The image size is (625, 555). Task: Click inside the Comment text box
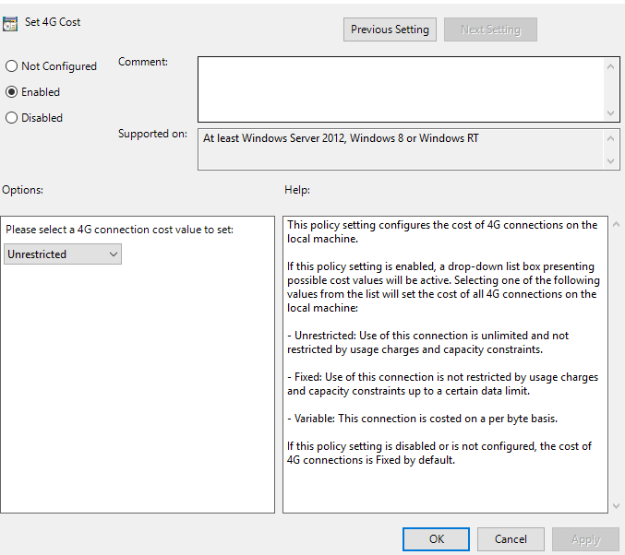[x=402, y=89]
